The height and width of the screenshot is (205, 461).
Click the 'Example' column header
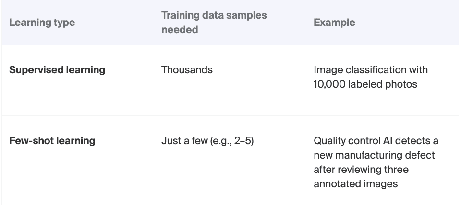pos(334,23)
